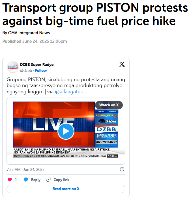The height and width of the screenshot is (200, 189).
Task: Click the @dzbb handle
Action: (26, 70)
